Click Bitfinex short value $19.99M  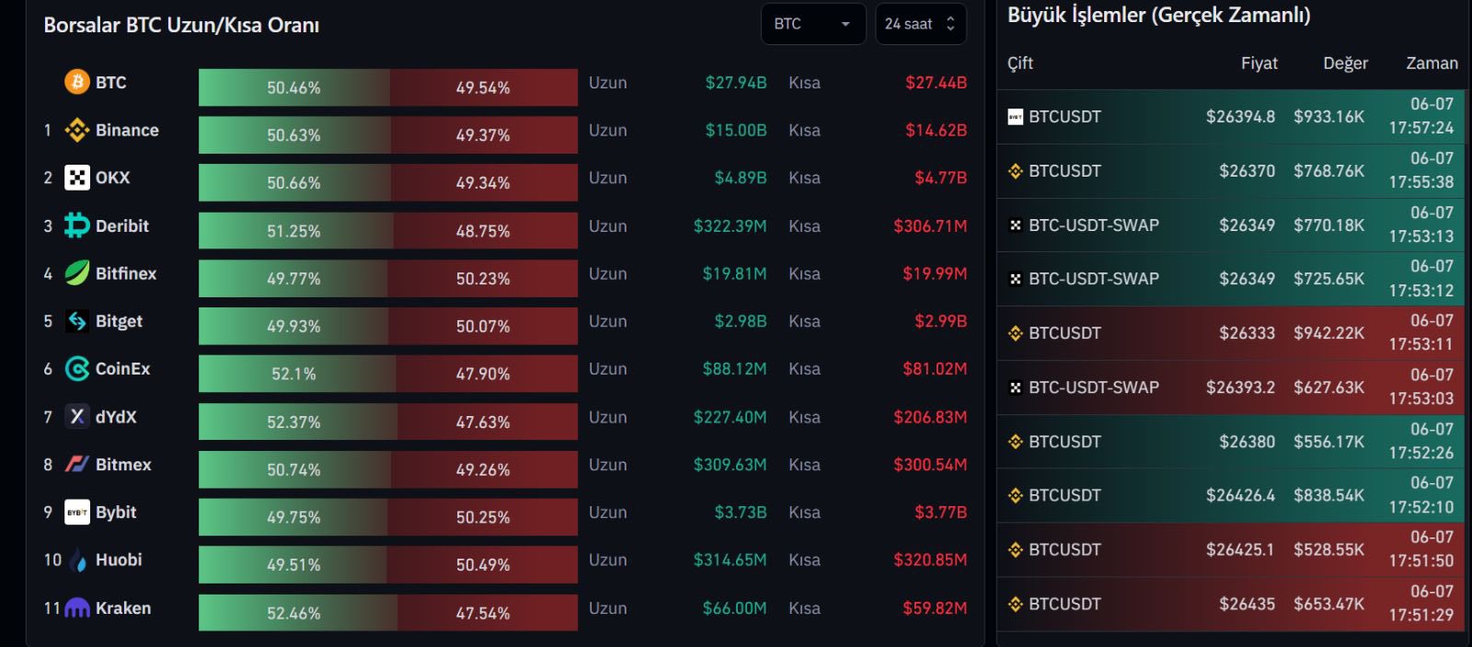pyautogui.click(x=935, y=273)
